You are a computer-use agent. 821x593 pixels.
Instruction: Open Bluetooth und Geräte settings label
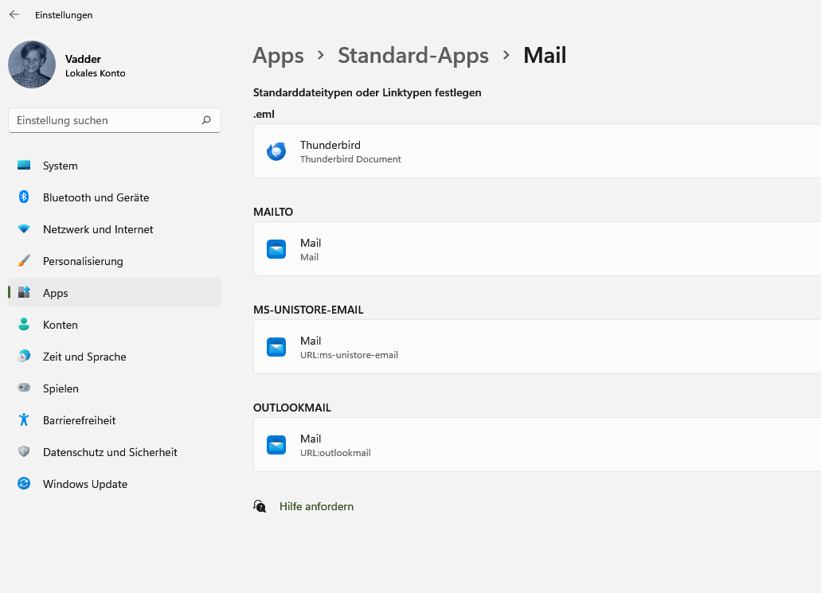pyautogui.click(x=96, y=198)
